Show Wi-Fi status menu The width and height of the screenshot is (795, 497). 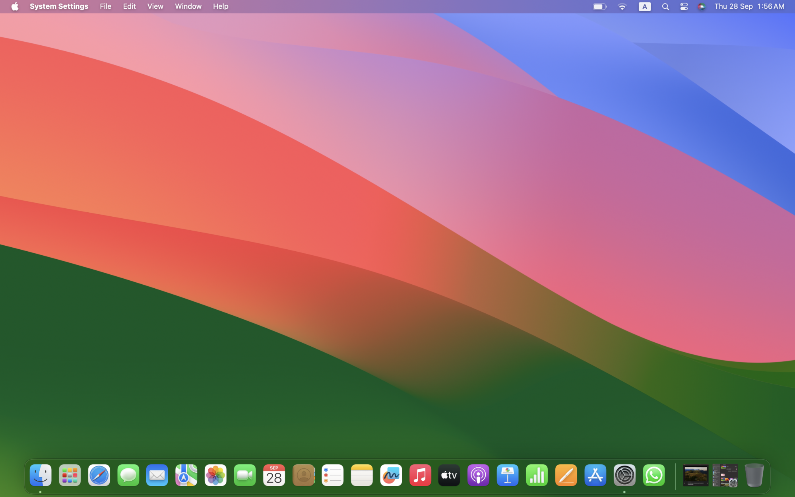622,6
